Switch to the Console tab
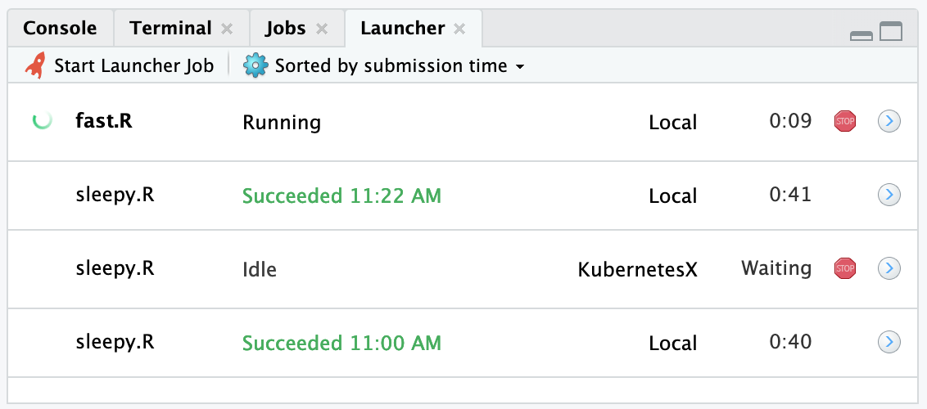The image size is (927, 409). 60,29
